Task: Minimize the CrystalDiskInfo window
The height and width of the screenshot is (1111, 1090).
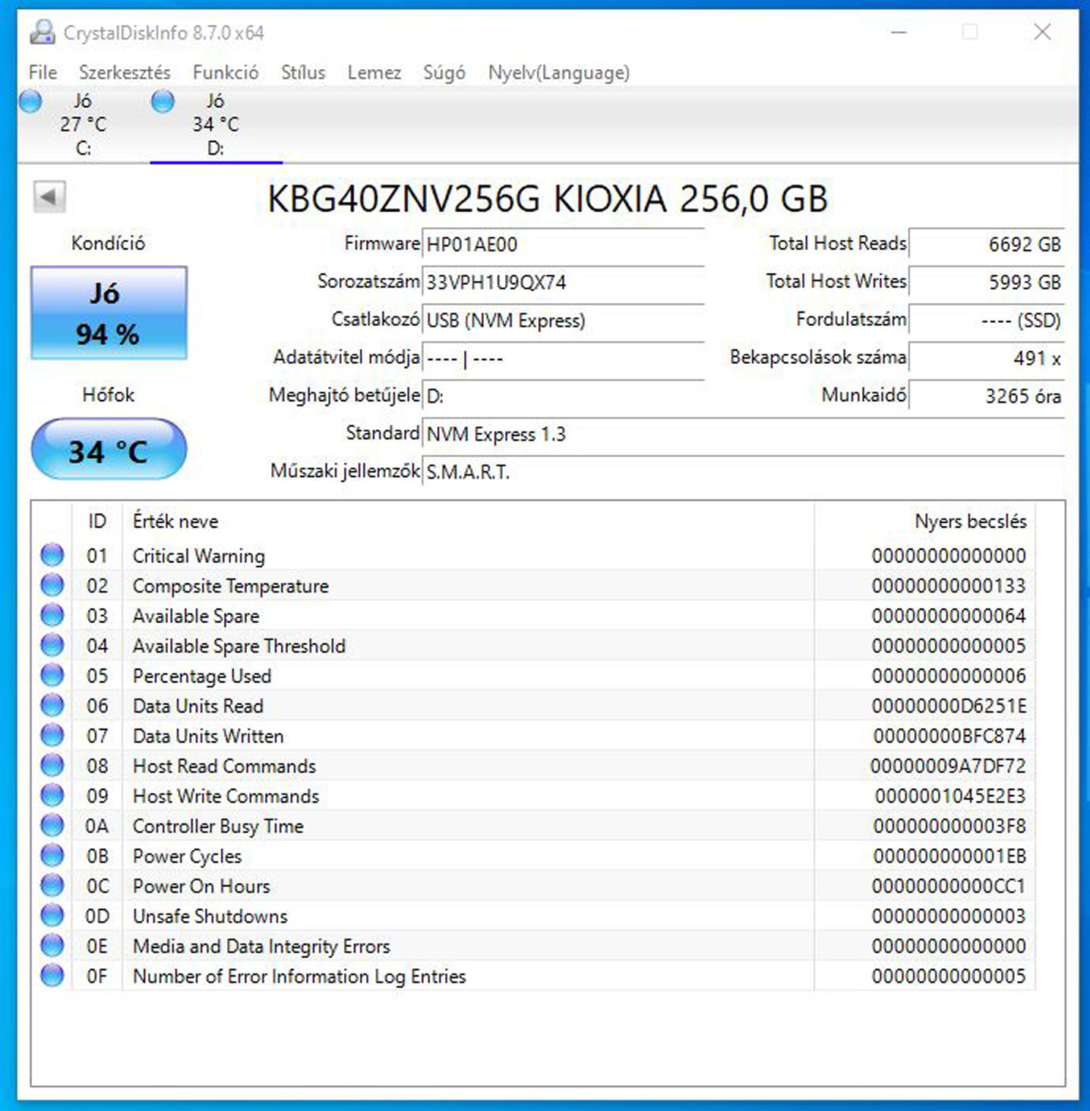Action: click(899, 32)
